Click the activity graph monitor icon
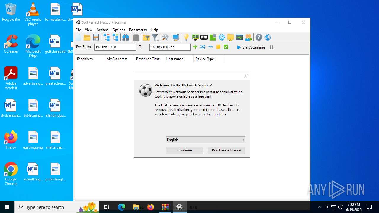 [x=240, y=37]
